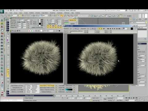
Task: Click Print Image in rendered frame window
Action: [x=18, y=31]
